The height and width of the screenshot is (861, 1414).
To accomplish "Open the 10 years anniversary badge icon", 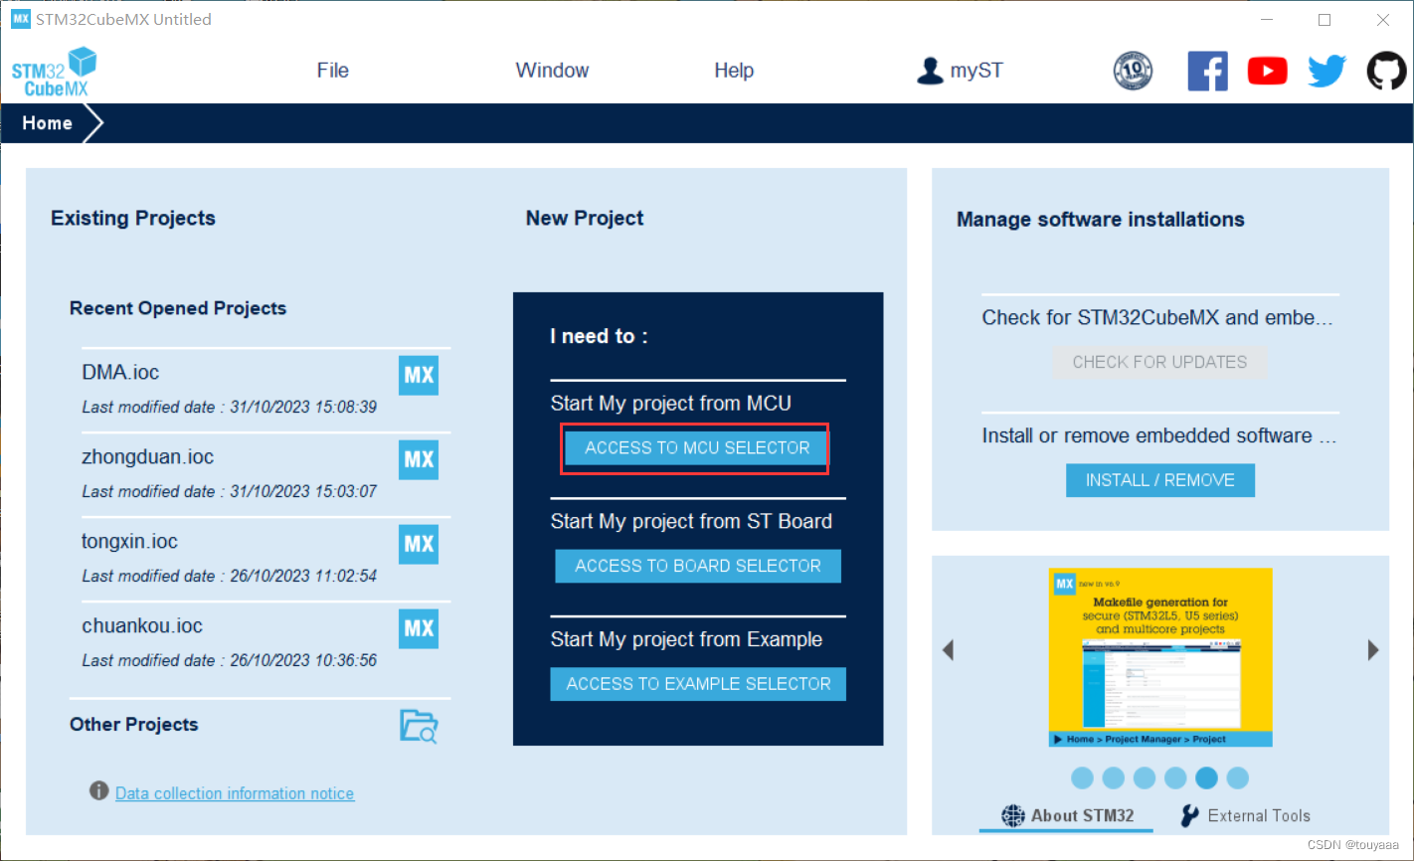I will tap(1133, 72).
